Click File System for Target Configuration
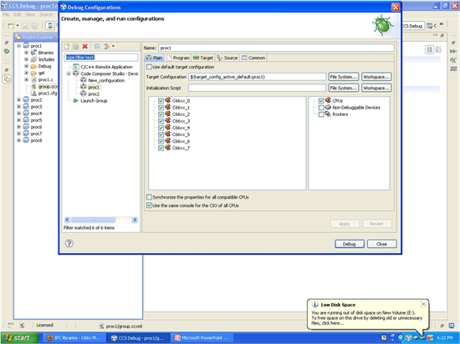The image size is (460, 344). click(x=343, y=77)
